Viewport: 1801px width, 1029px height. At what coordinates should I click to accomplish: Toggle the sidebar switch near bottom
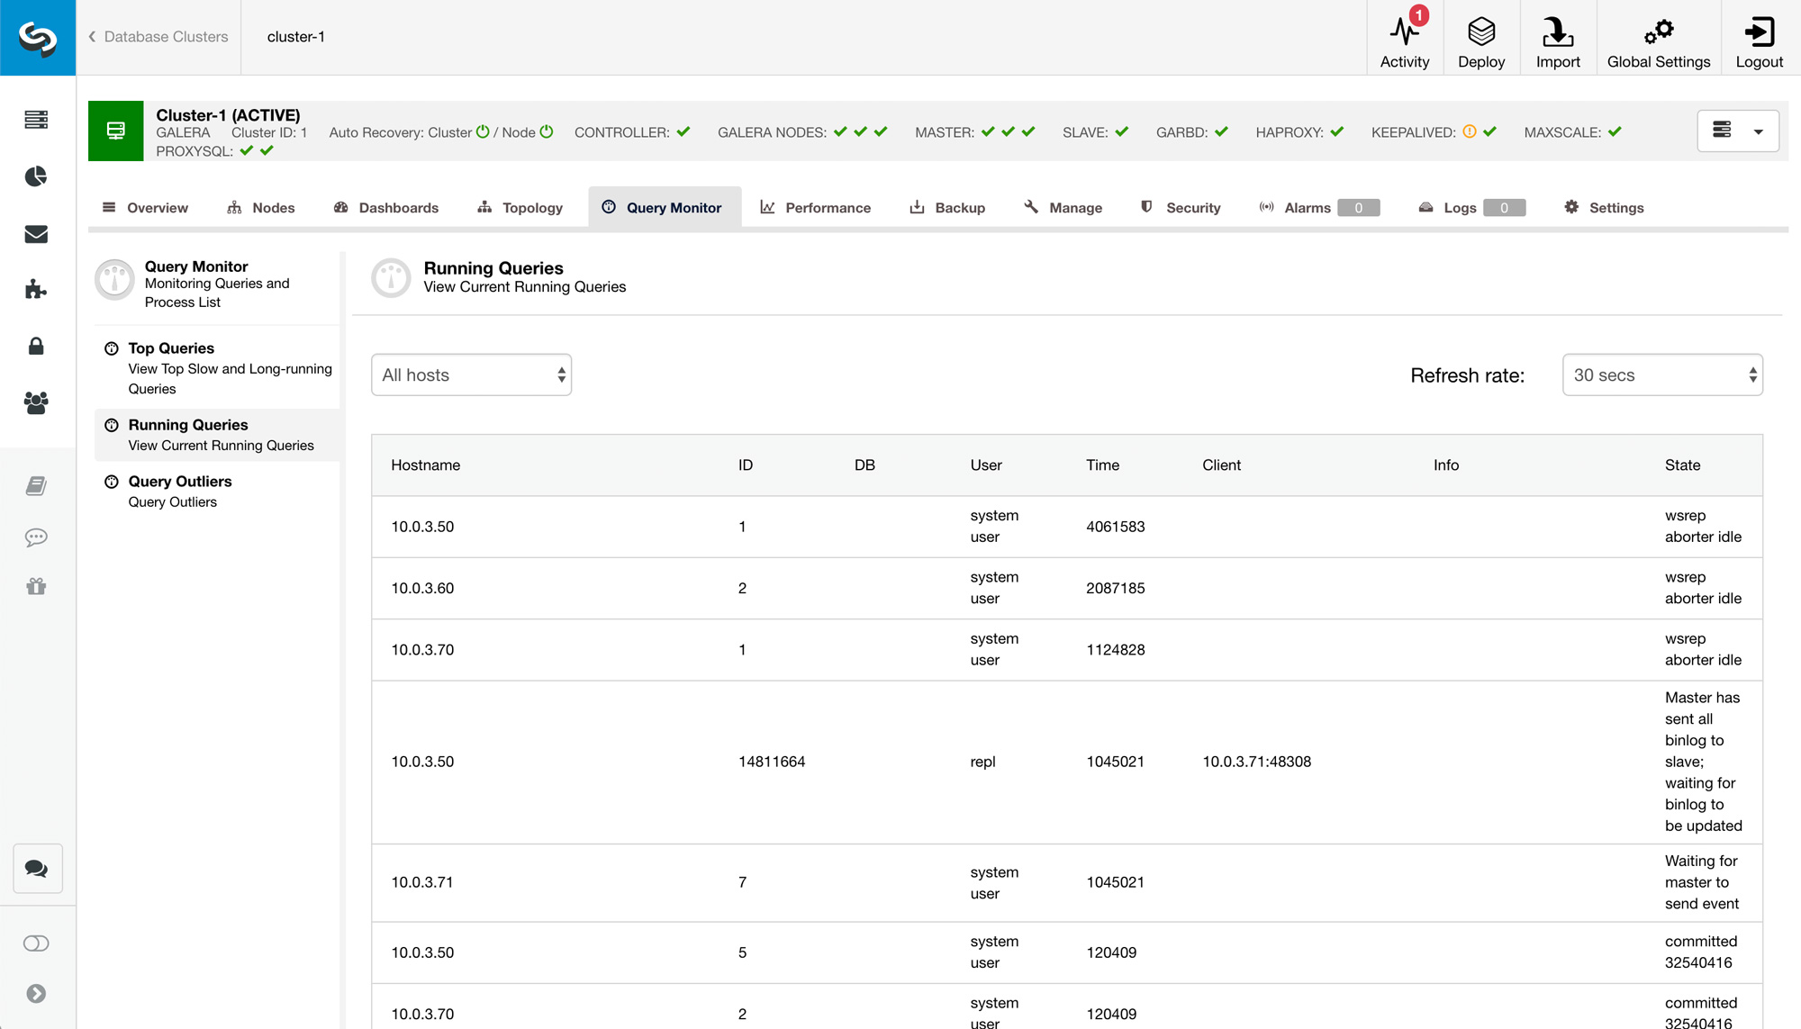click(36, 943)
